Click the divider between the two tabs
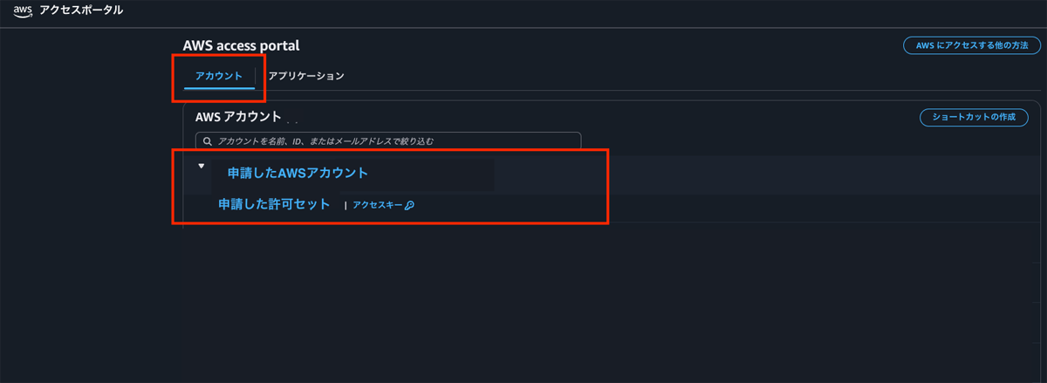The image size is (1047, 383). 256,77
